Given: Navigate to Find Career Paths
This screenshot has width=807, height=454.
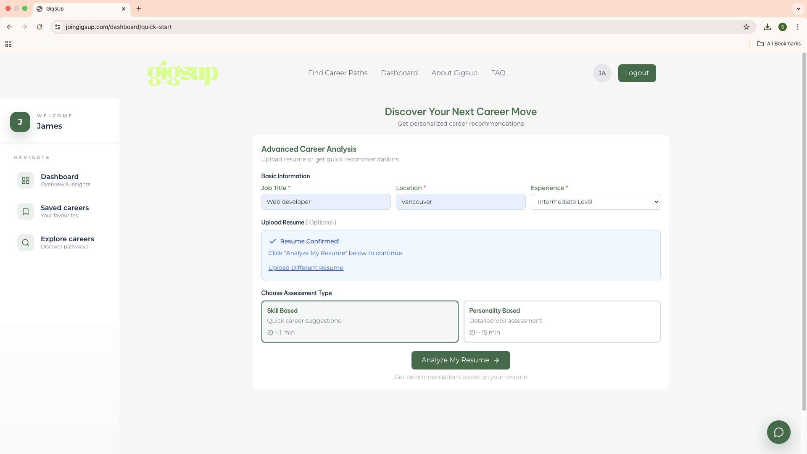Looking at the screenshot, I should [x=338, y=73].
